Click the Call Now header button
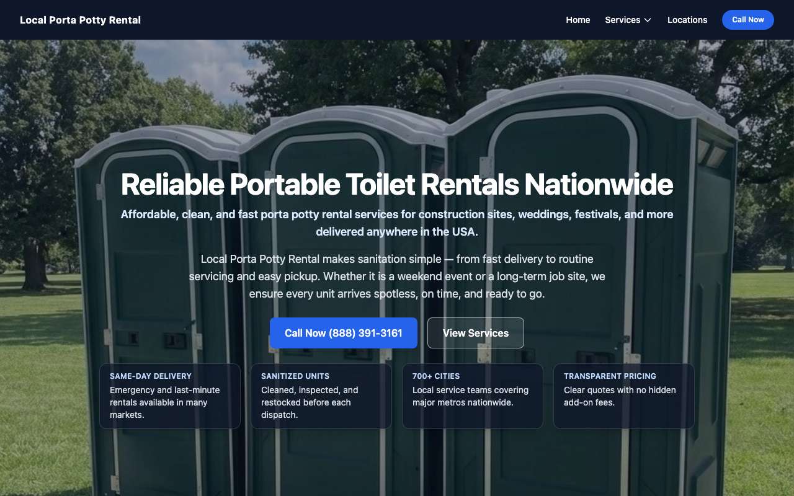 click(748, 20)
